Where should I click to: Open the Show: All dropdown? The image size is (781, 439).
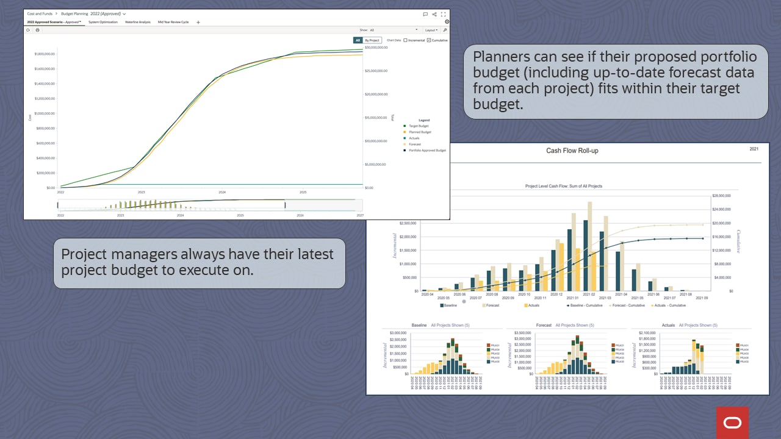click(x=417, y=30)
